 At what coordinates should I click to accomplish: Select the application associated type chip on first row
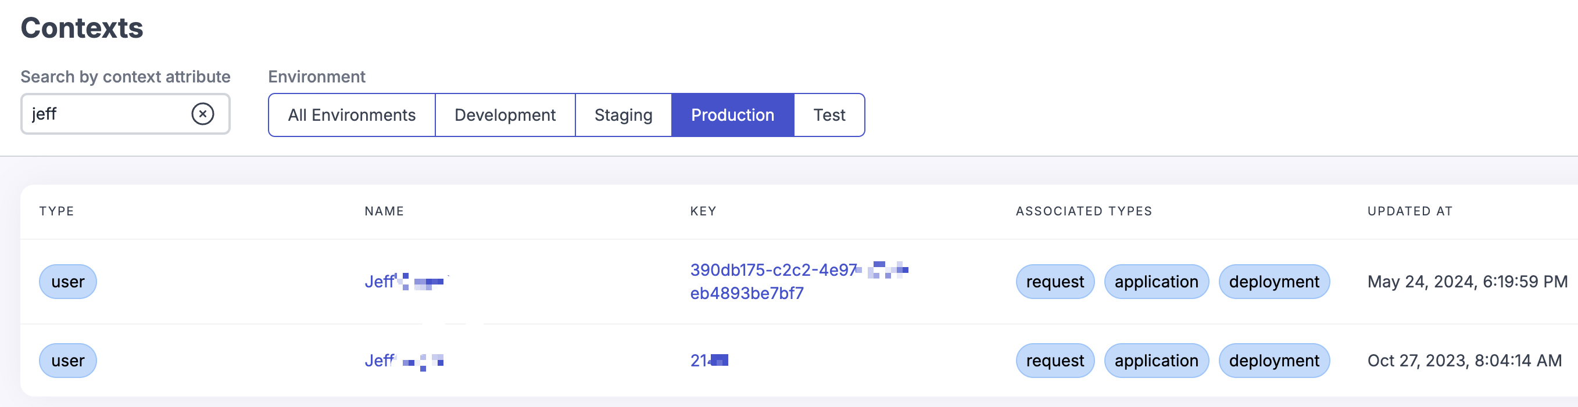coord(1157,282)
